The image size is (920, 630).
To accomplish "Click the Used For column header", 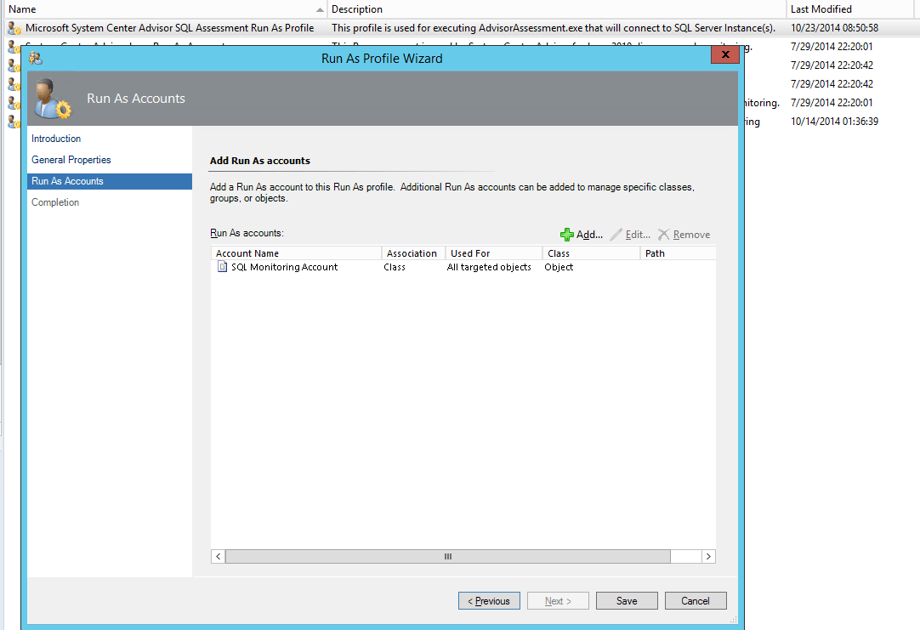I will click(470, 253).
